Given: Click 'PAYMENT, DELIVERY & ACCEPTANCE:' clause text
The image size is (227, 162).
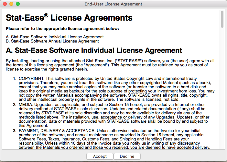Looking at the screenshot, I should 114,139.
